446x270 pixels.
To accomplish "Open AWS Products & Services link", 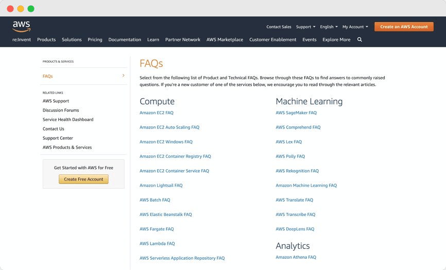I will (x=67, y=148).
